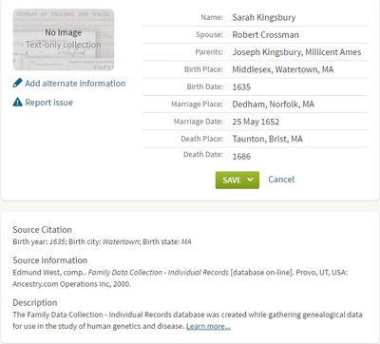Open the Learn more link
The width and height of the screenshot is (380, 344).
click(208, 326)
